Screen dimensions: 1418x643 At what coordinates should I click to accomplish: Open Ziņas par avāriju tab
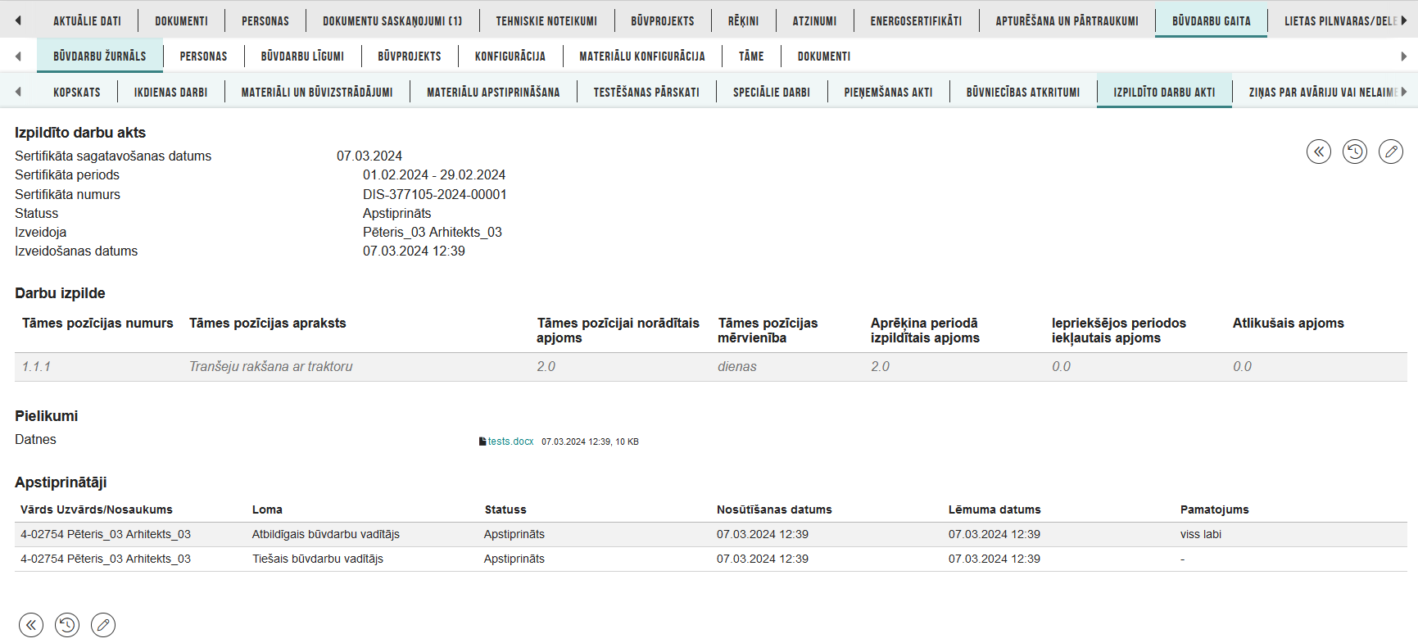coord(1323,92)
